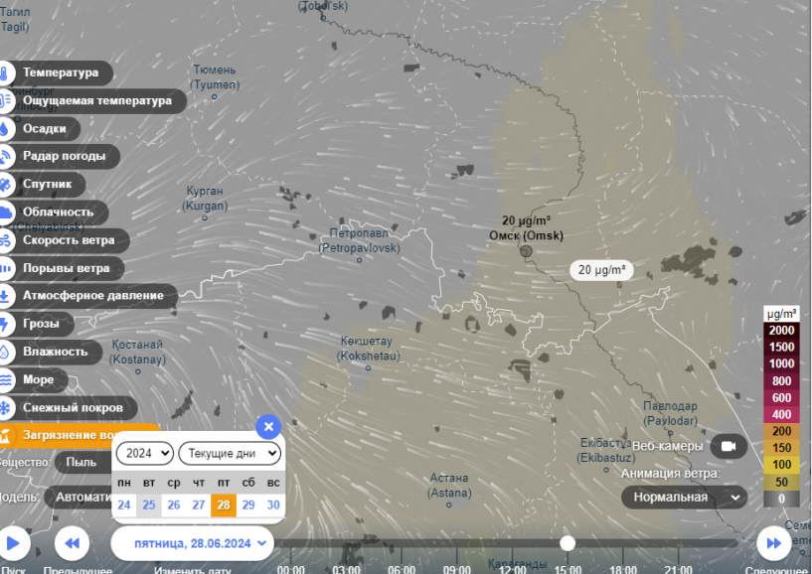Start playback with the Пуск button
This screenshot has height=574, width=812.
[14, 543]
